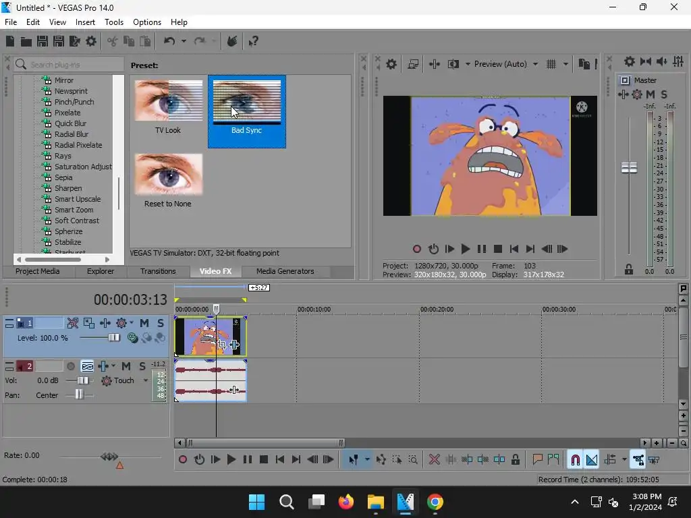Open the Overlays dropdown arrow
The width and height of the screenshot is (691, 518).
pyautogui.click(x=565, y=64)
